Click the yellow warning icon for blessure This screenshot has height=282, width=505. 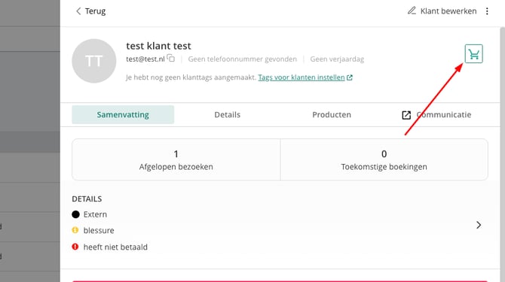click(x=75, y=230)
